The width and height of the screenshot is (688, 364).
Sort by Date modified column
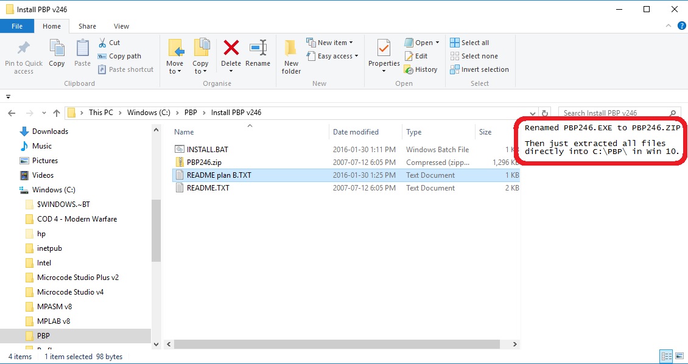[356, 132]
